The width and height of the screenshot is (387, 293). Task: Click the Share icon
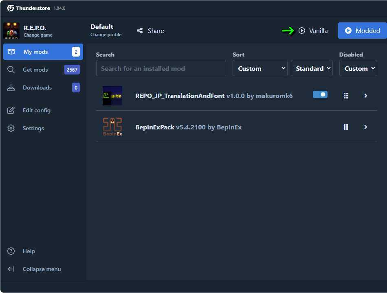point(140,31)
